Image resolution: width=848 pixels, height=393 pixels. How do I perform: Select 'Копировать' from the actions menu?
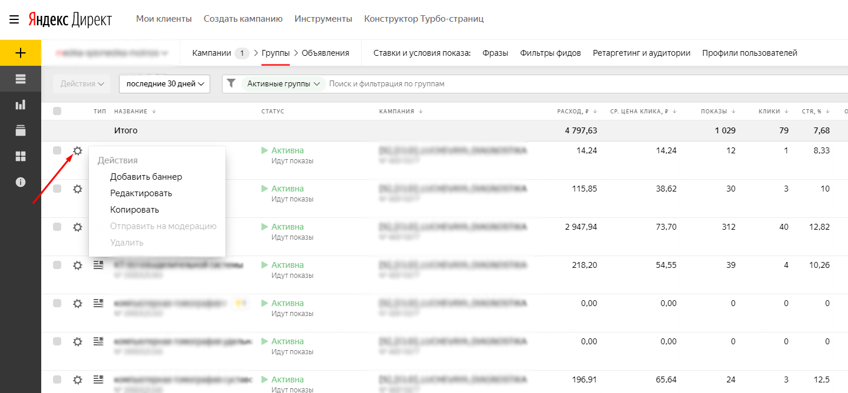[x=134, y=210]
